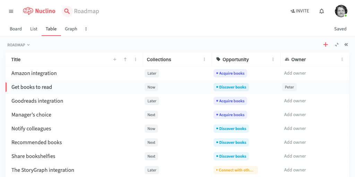Viewport: 355px width, 177px height.
Task: Toggle compact view with shrink arrows icon
Action: [x=337, y=45]
